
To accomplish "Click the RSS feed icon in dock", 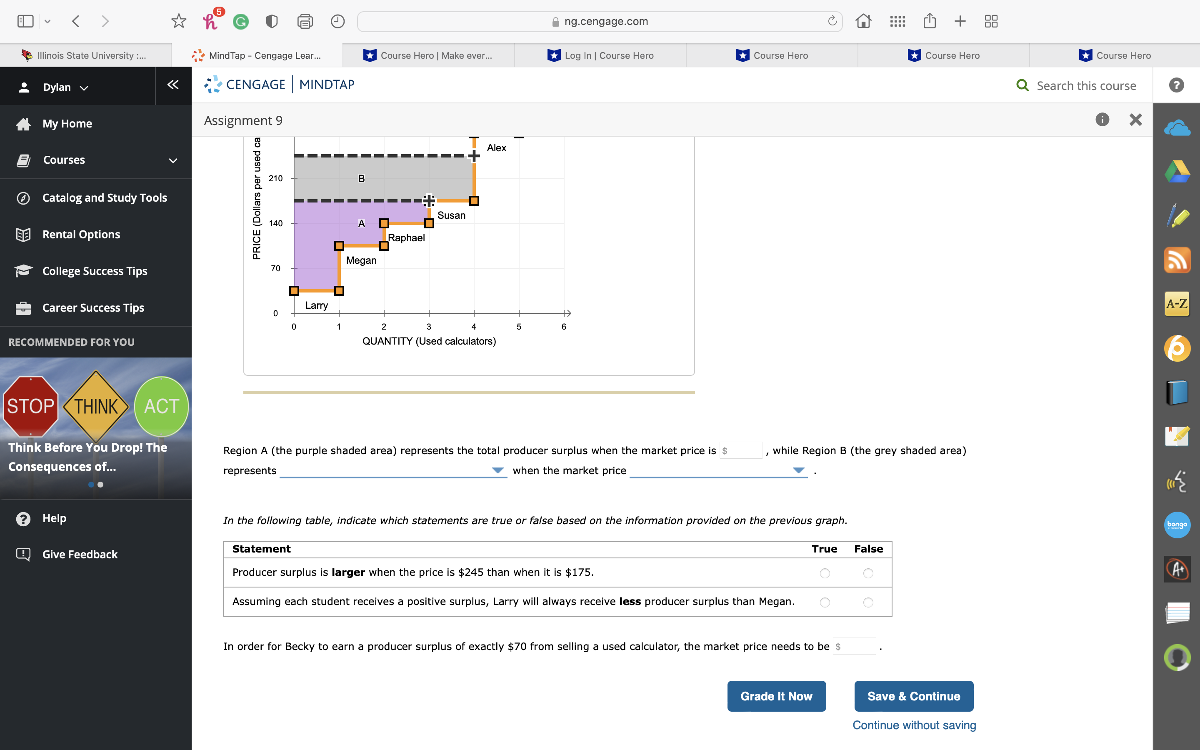I will 1177,260.
